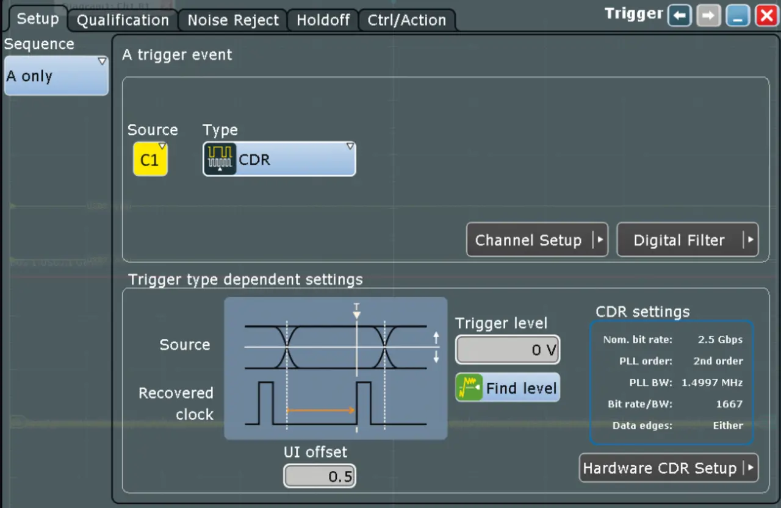Screen dimensions: 781x508
Task: Select the Ctrl/Action tab
Action: click(x=406, y=20)
